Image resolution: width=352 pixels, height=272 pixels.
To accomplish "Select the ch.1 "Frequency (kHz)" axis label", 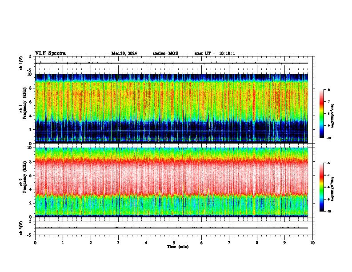I will coord(25,103).
